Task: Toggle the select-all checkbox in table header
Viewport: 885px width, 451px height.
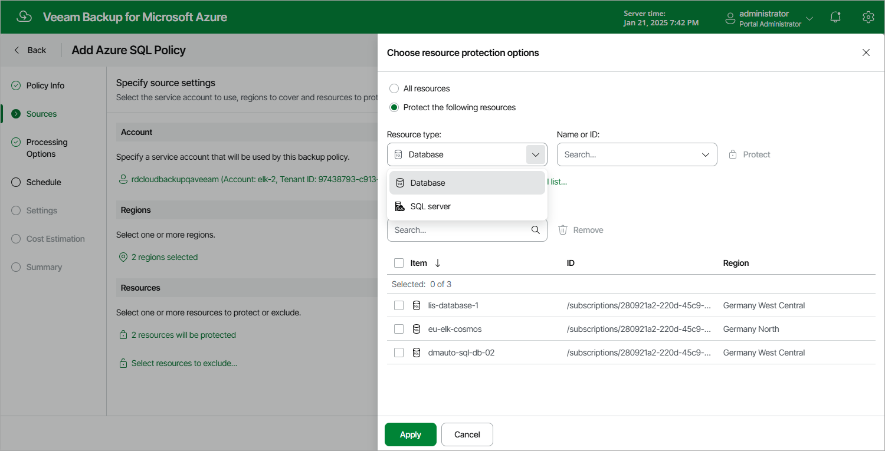Action: [x=399, y=263]
